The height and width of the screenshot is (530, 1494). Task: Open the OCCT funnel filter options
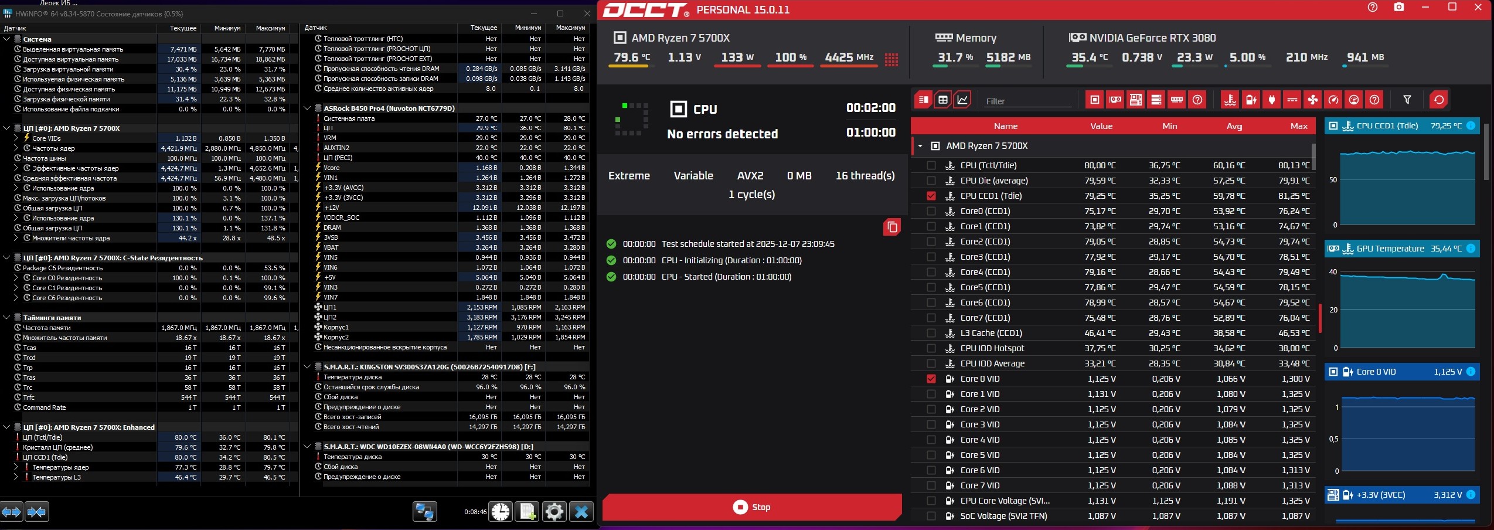pyautogui.click(x=1407, y=100)
